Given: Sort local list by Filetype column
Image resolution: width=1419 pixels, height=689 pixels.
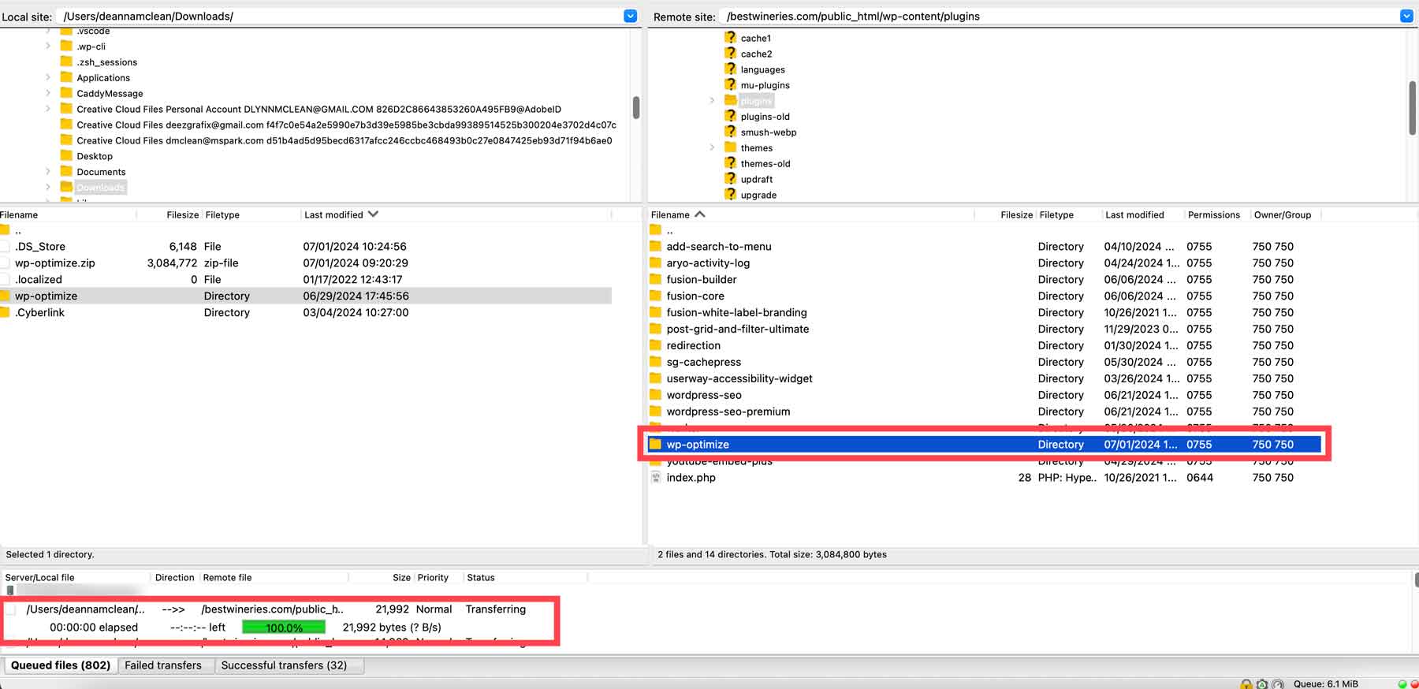Looking at the screenshot, I should coord(222,214).
